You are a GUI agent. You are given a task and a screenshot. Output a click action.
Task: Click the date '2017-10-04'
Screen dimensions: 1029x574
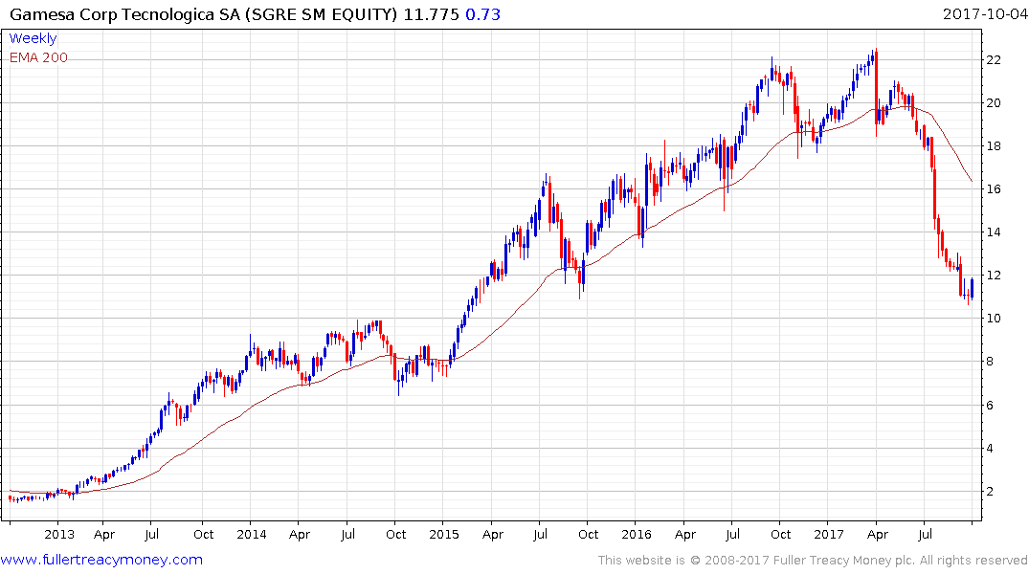pos(985,13)
